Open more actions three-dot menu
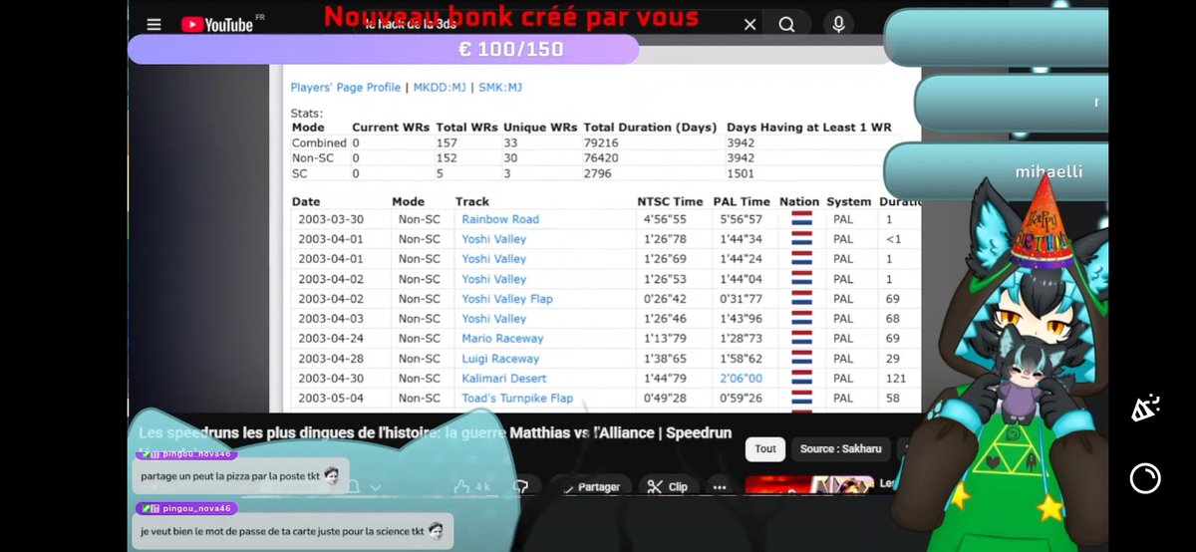The image size is (1196, 552). [x=719, y=487]
